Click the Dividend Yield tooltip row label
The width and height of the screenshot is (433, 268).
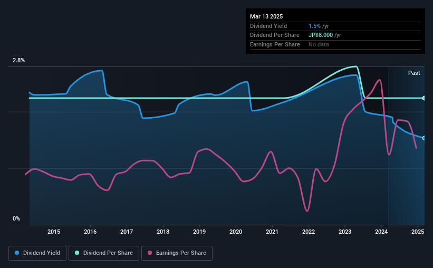(x=268, y=26)
